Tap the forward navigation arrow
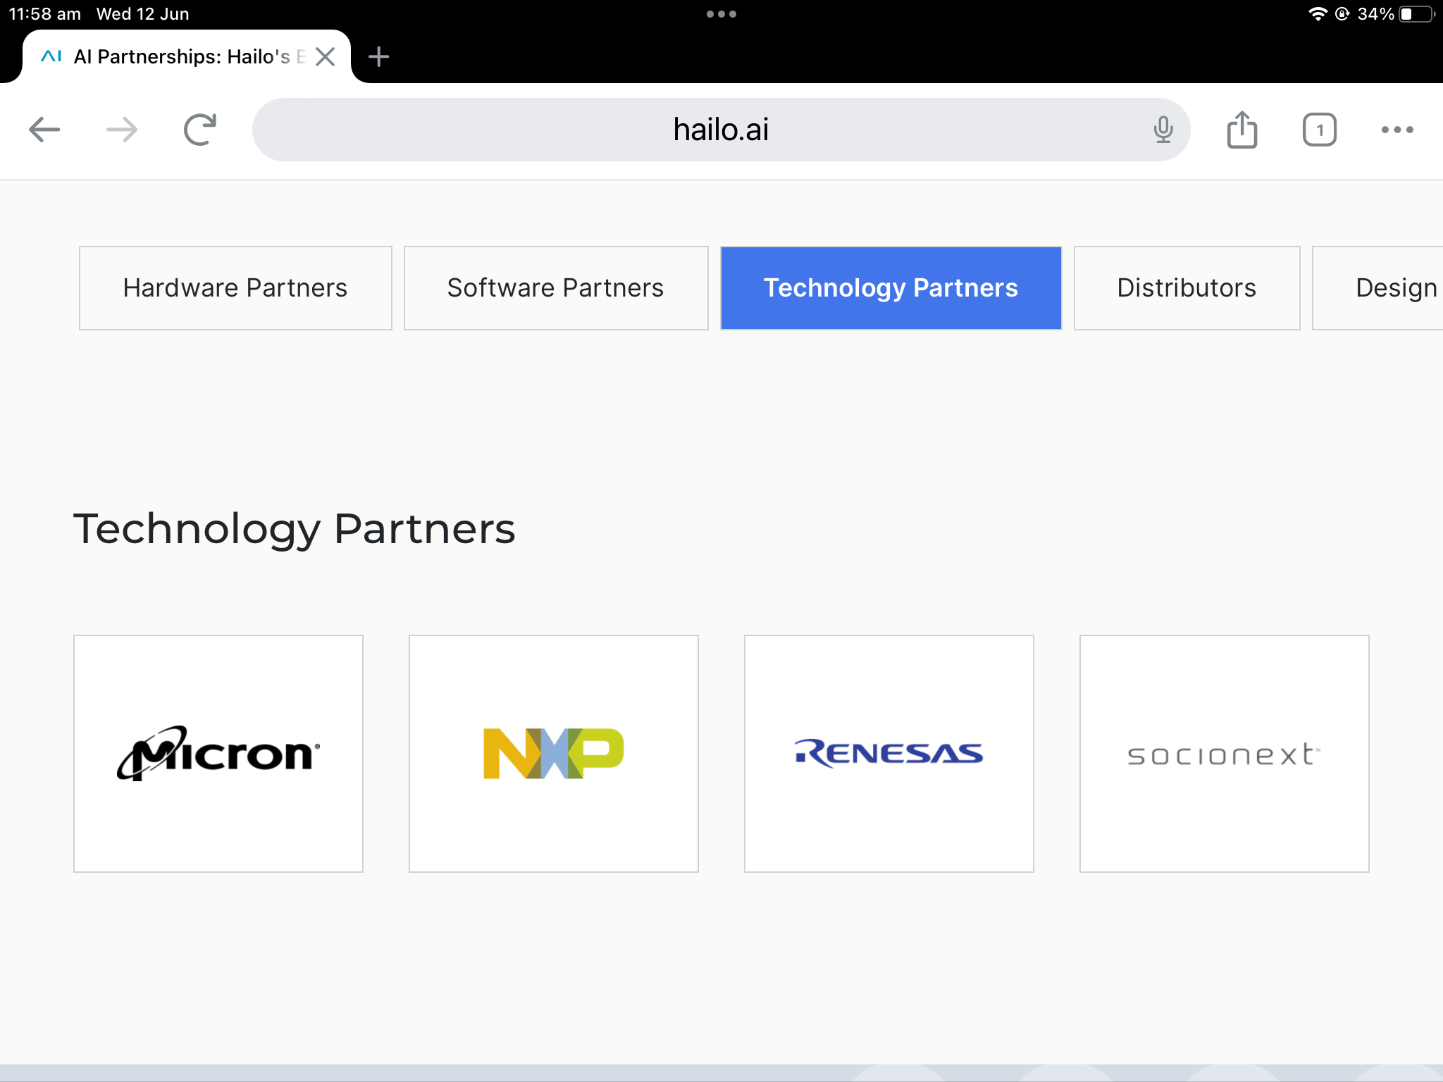 click(x=122, y=130)
